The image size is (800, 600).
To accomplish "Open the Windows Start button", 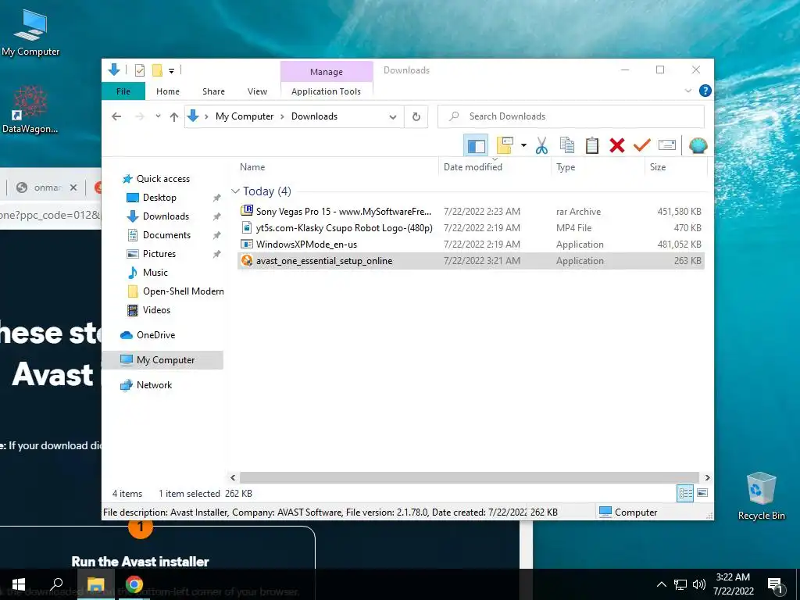I will click(x=19, y=584).
